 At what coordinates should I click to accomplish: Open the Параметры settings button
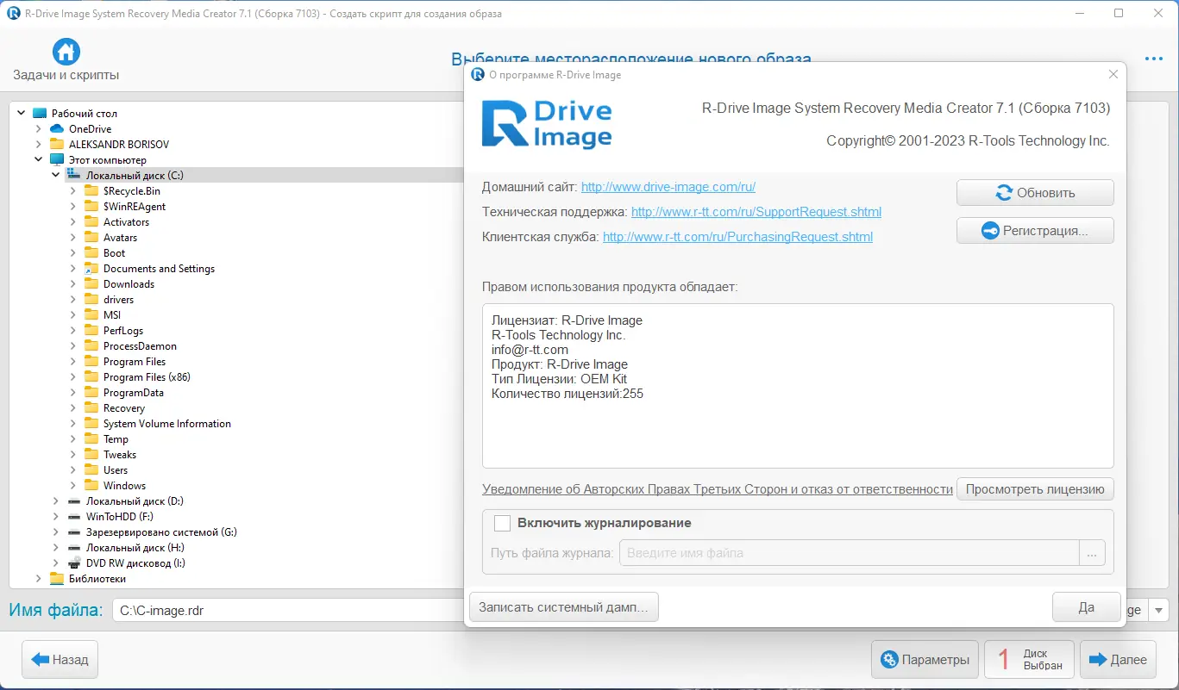click(x=925, y=660)
